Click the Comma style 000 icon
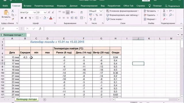Screen dimensions: 184x103 tap(101, 15)
